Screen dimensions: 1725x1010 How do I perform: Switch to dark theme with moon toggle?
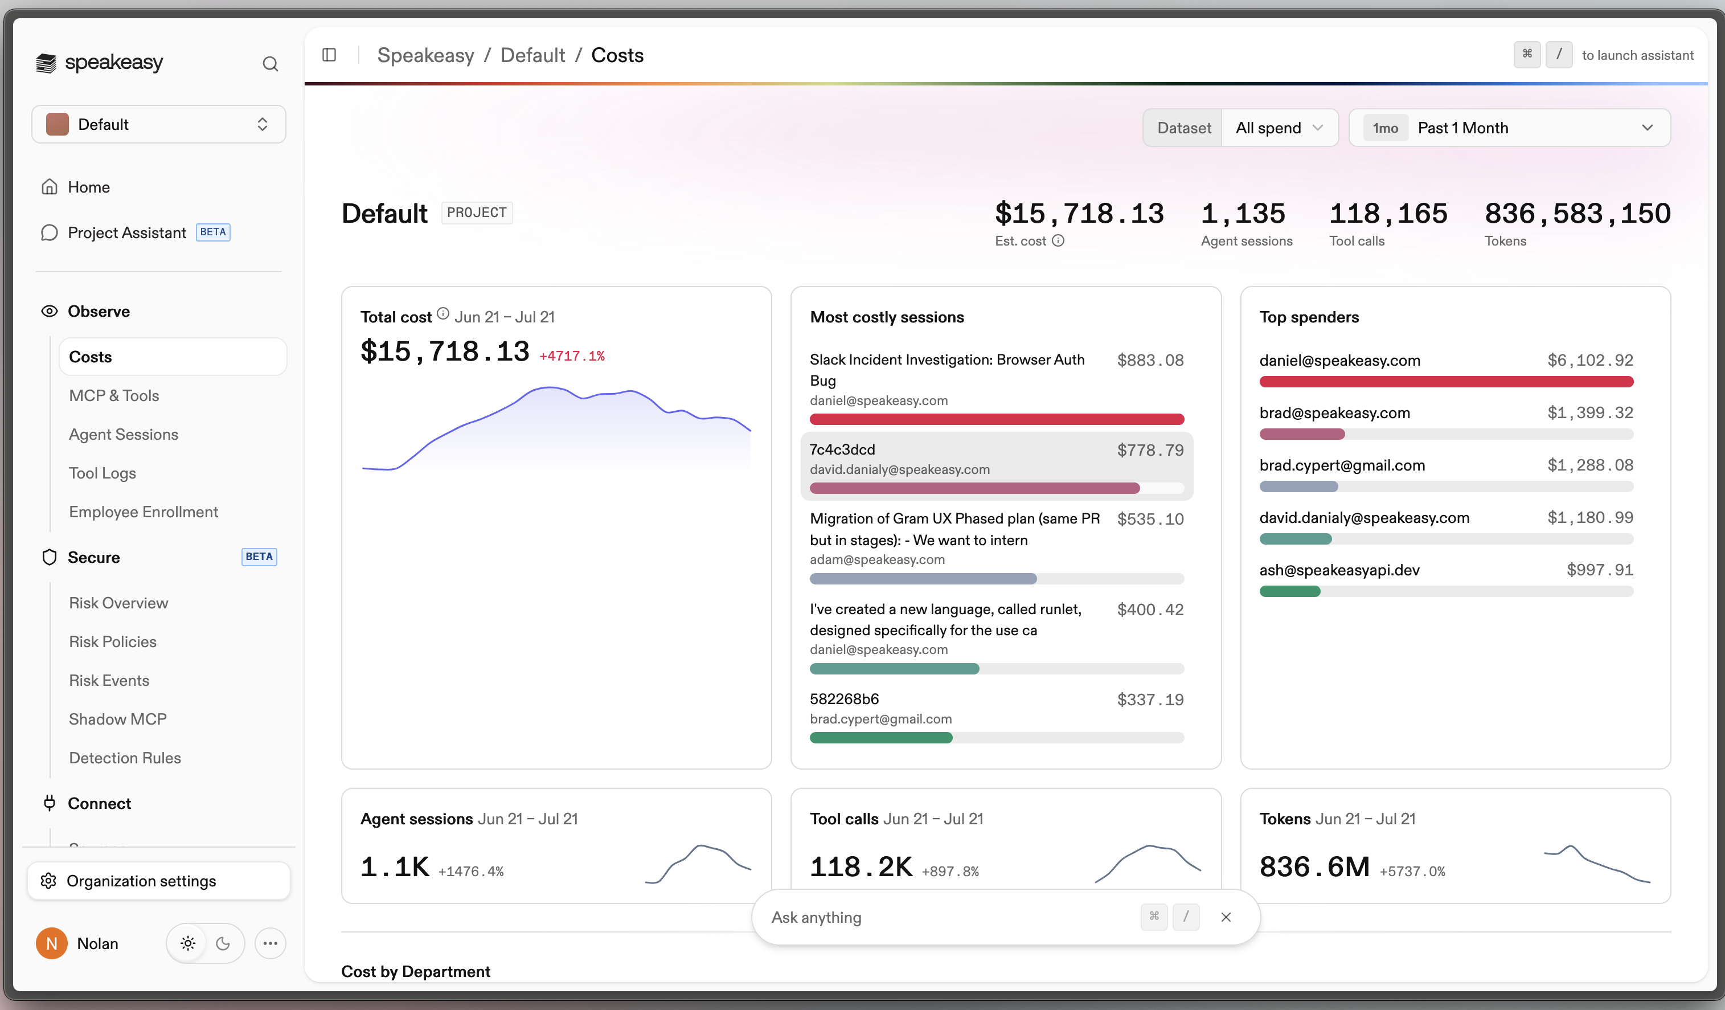click(223, 943)
